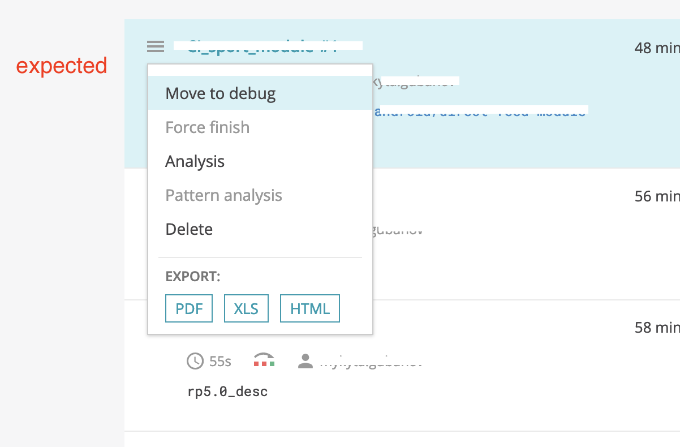Select Delete from the context menu
Screen dimensions: 680x447
coord(188,229)
